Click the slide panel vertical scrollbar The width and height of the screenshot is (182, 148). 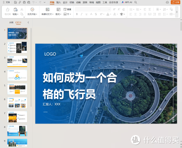(x=31, y=67)
